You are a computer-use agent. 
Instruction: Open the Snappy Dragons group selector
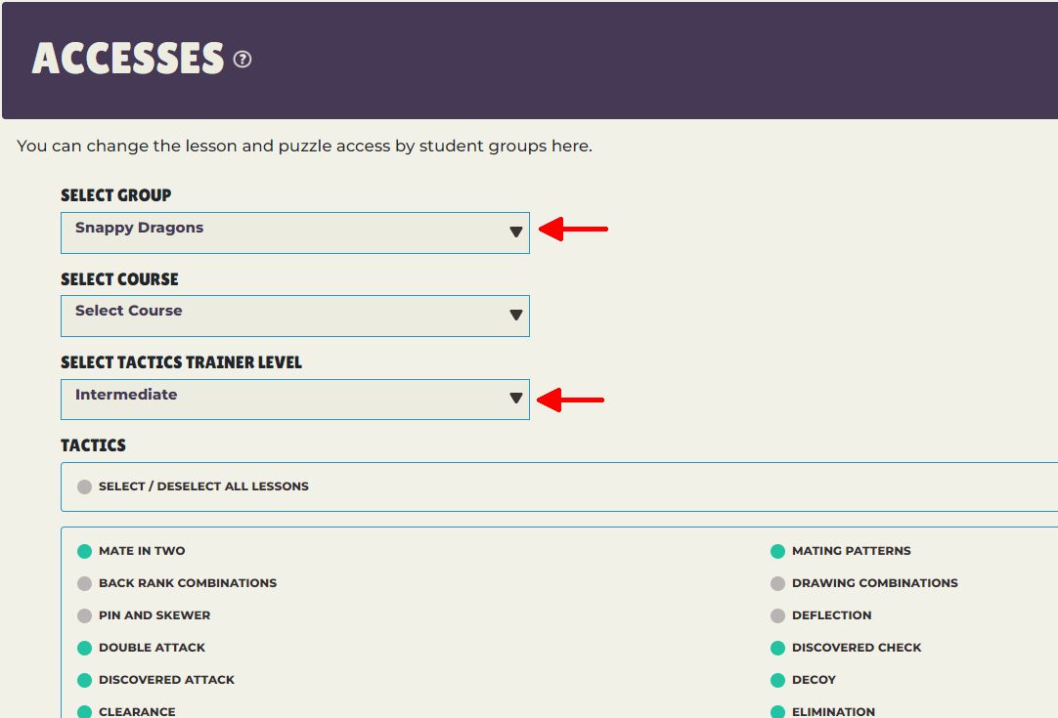click(x=293, y=232)
